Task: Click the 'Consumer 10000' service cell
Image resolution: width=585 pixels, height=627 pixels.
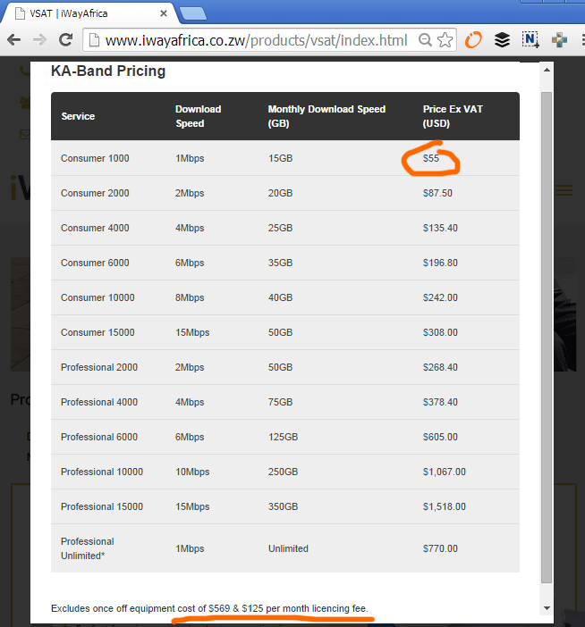Action: [97, 297]
